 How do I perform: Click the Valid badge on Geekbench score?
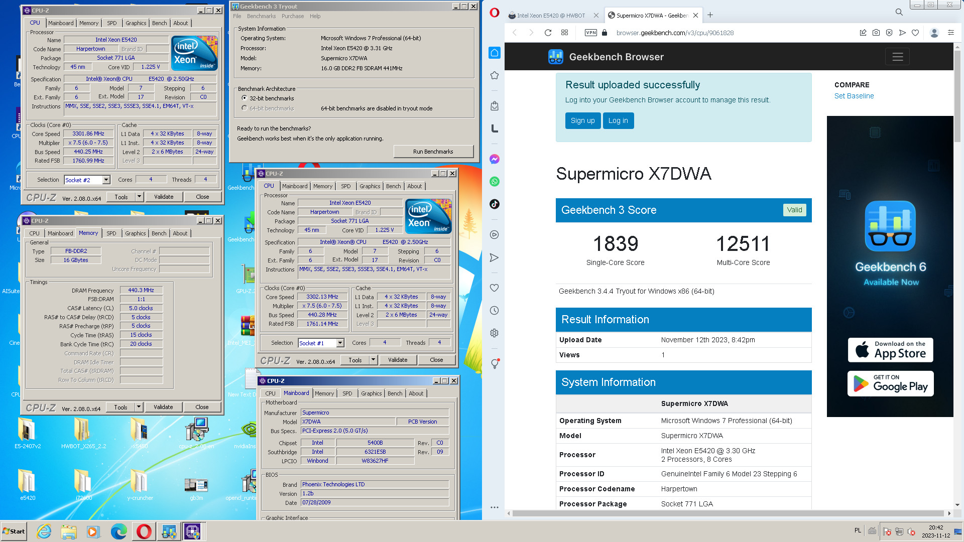click(794, 210)
